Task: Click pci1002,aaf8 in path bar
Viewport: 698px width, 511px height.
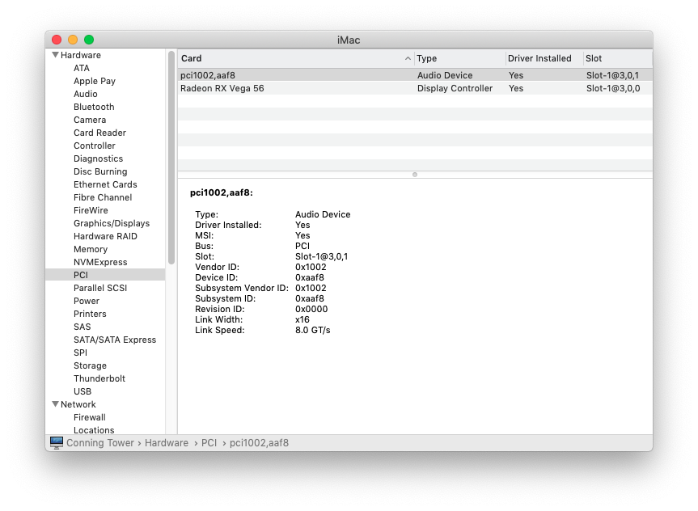Action: click(x=259, y=442)
